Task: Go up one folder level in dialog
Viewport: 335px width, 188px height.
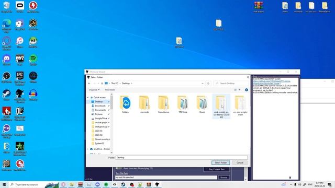Action: (x=102, y=84)
